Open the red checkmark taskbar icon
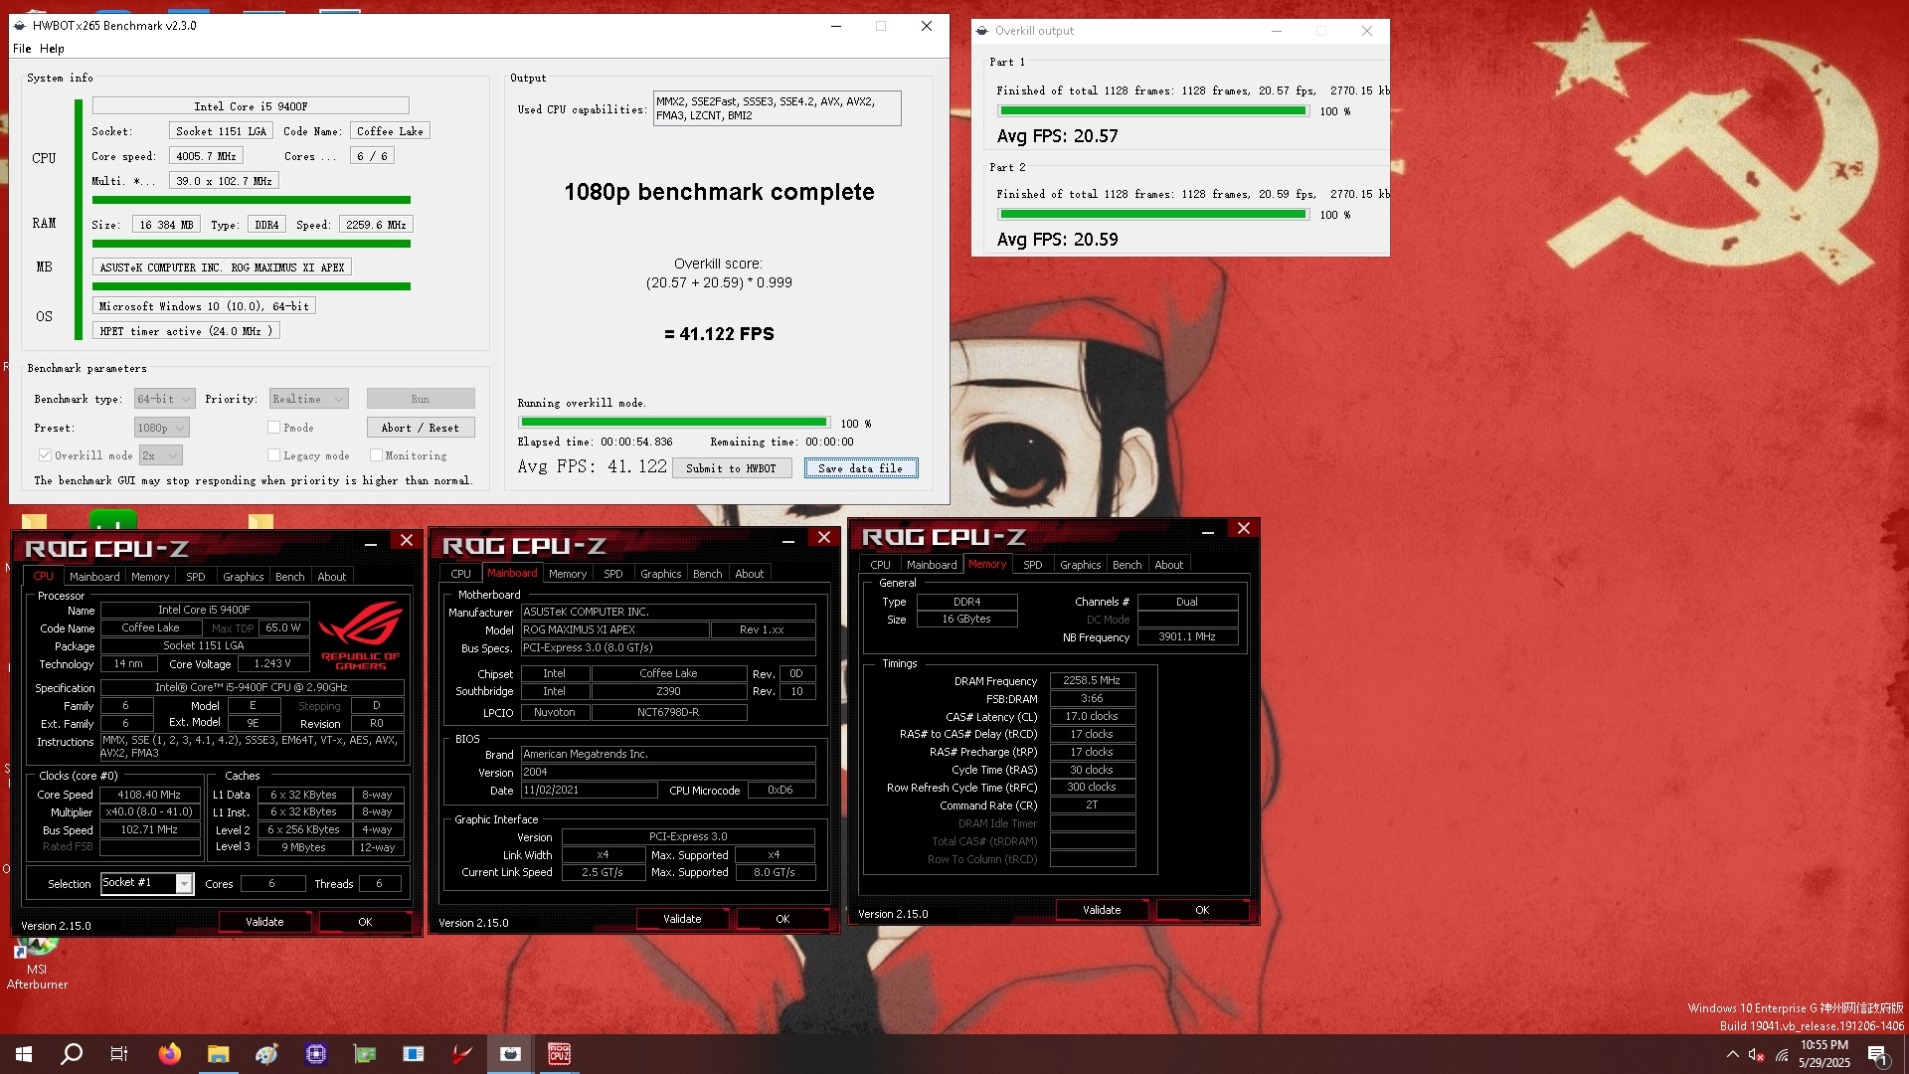The width and height of the screenshot is (1909, 1074). pos(462,1054)
